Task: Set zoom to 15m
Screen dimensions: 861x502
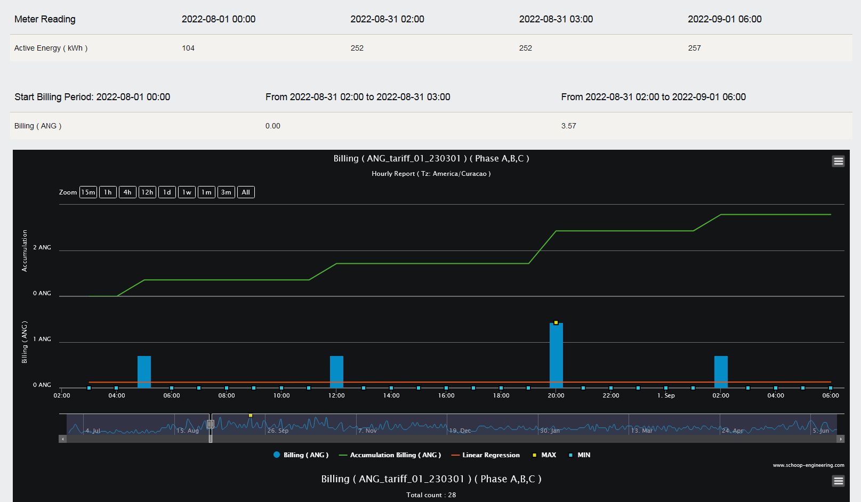Action: (x=88, y=192)
